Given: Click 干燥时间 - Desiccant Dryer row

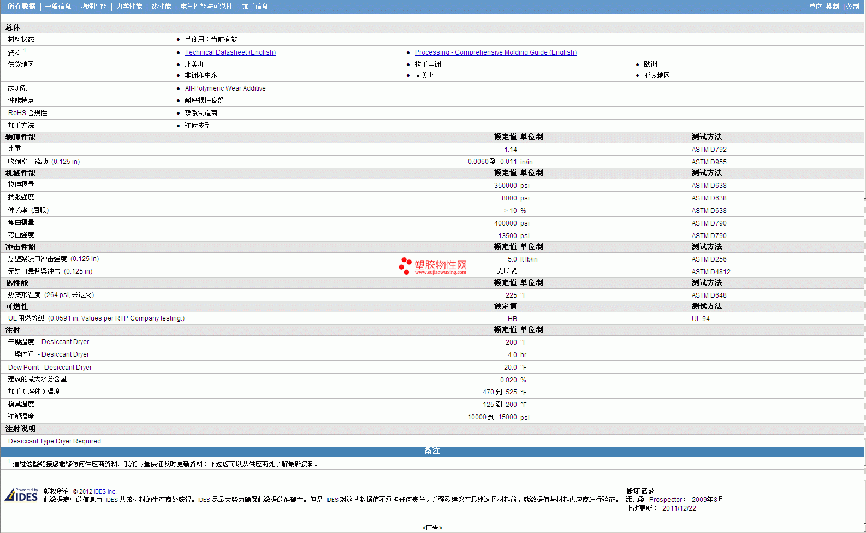Looking at the screenshot, I should click(x=48, y=354).
